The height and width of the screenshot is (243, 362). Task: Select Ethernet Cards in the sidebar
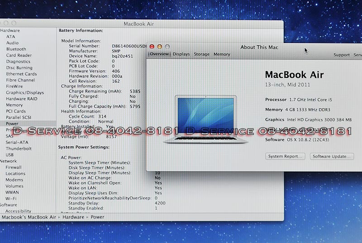[21, 74]
